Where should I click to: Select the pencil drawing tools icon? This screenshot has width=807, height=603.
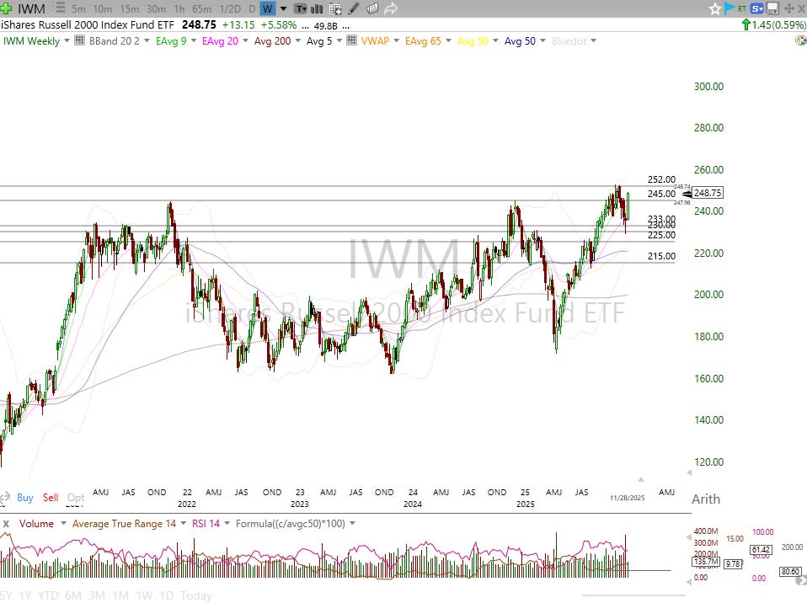(354, 8)
